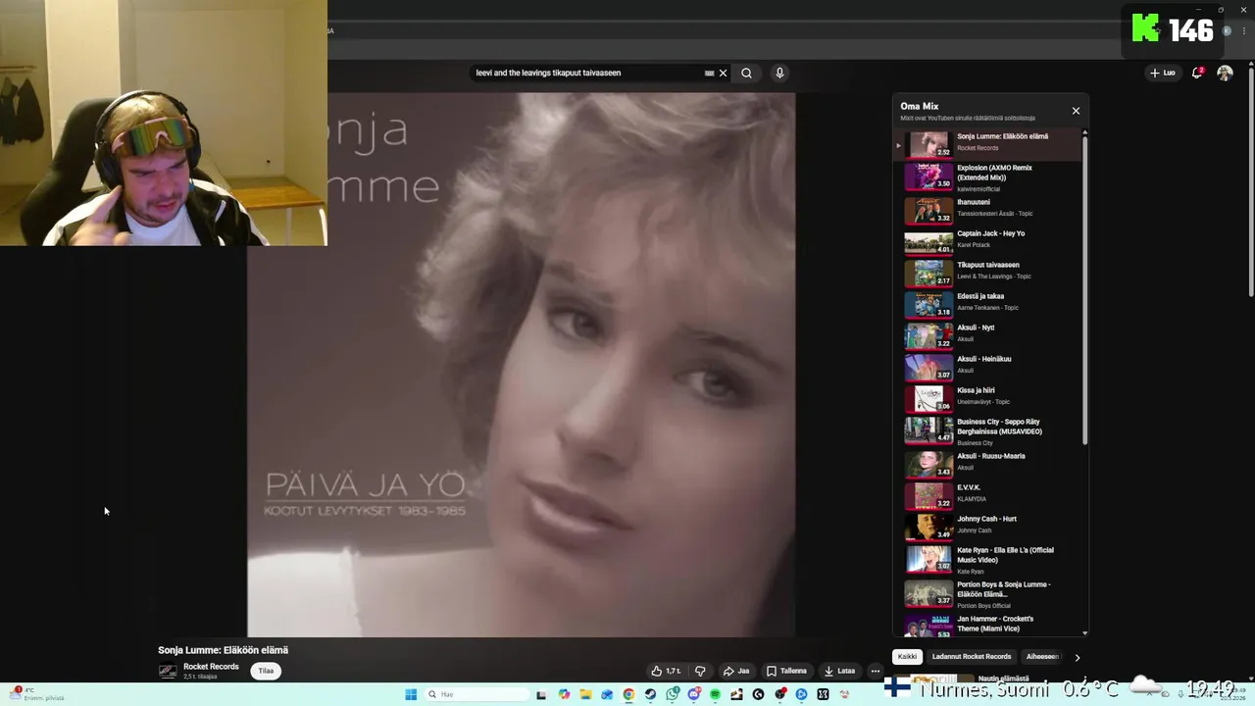1255x706 pixels.
Task: Play Johnny Cash - Hurt
Action: (987, 526)
